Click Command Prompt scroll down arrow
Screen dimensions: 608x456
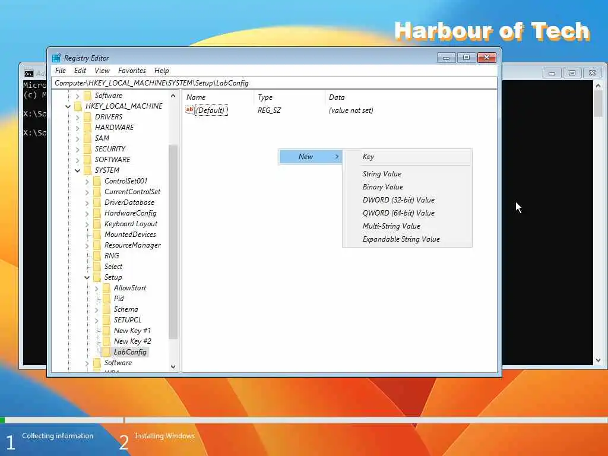tap(598, 360)
